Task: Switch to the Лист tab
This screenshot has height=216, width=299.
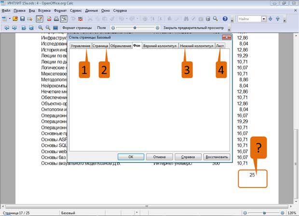Action: (220, 46)
